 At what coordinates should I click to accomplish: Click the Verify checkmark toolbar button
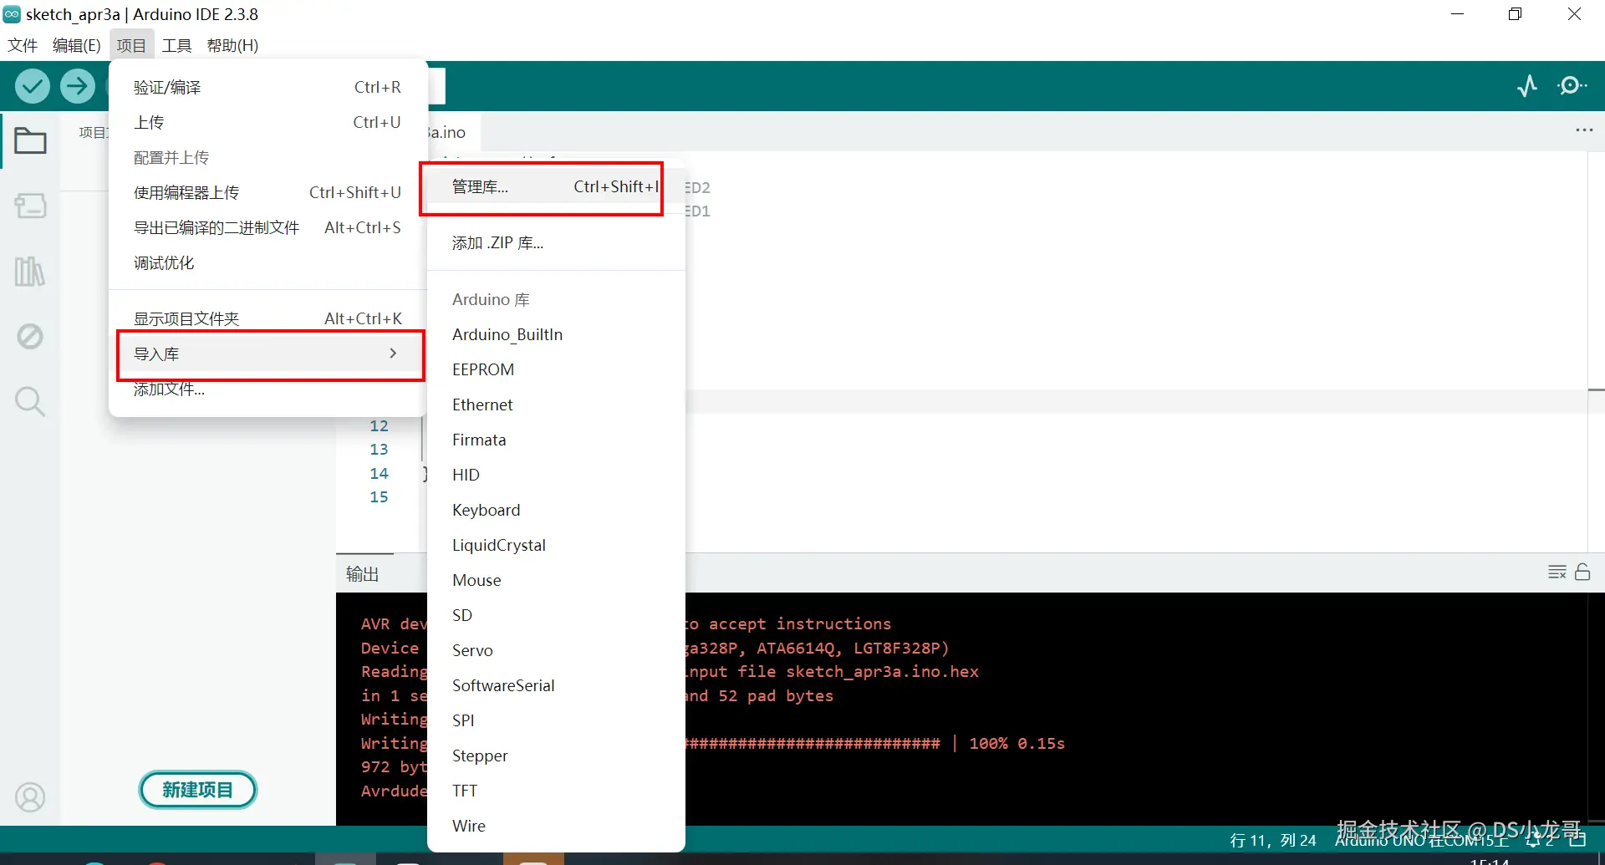[33, 86]
